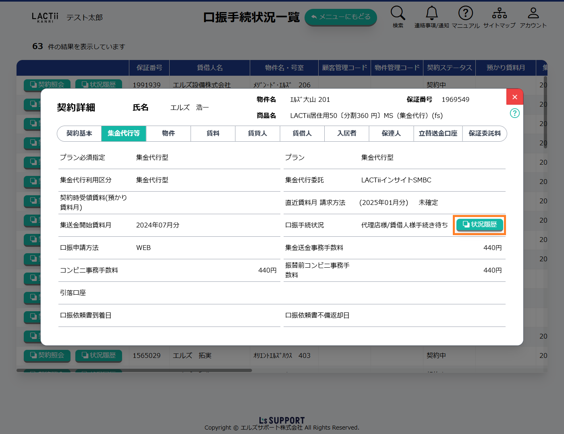Switch to the 物件 tab
564x434 pixels.
click(168, 134)
